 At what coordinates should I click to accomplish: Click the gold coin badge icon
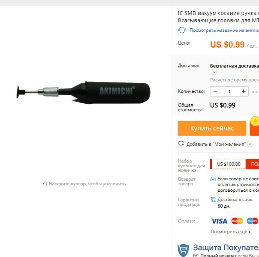click(255, 121)
